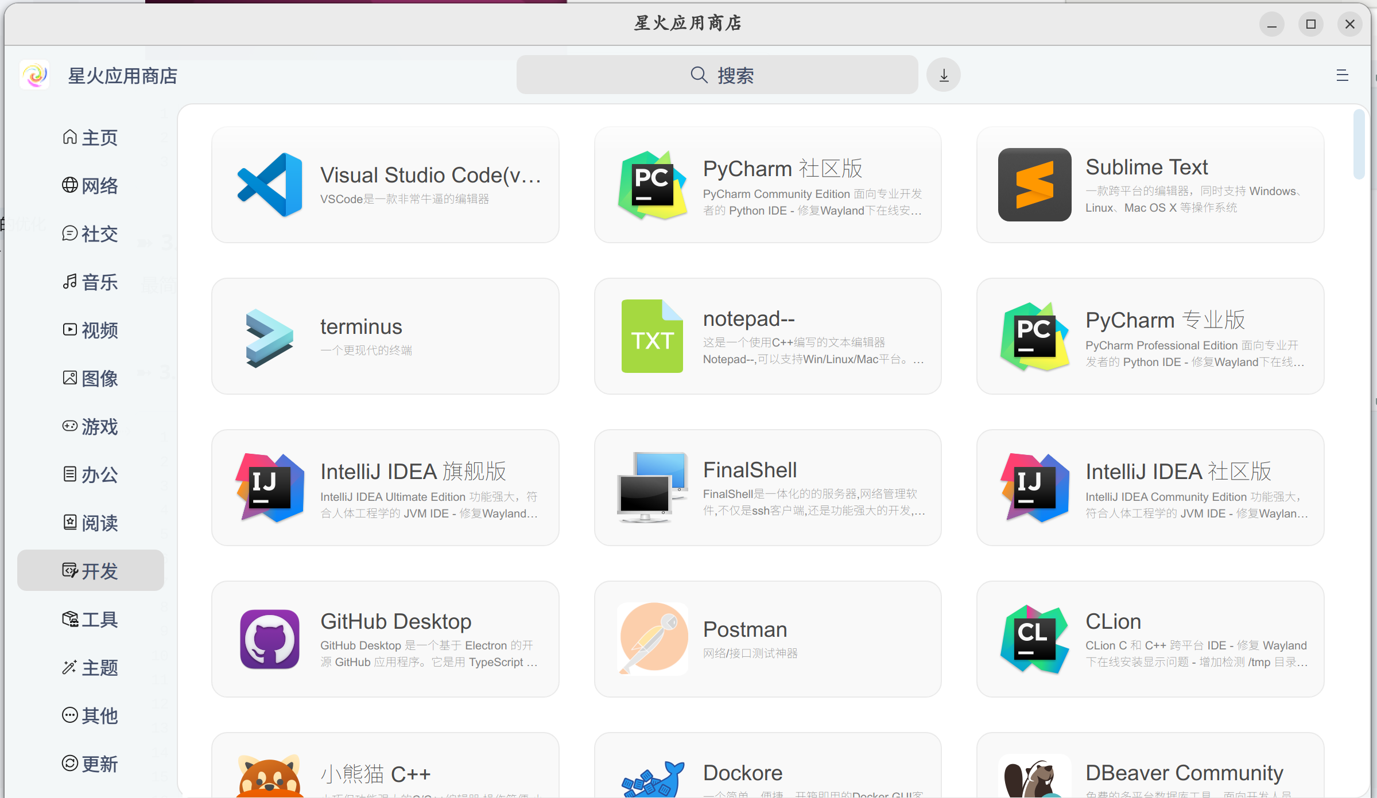The image size is (1377, 798).
Task: Click the 小熊猫 C++ red panda icon
Action: [x=270, y=776]
